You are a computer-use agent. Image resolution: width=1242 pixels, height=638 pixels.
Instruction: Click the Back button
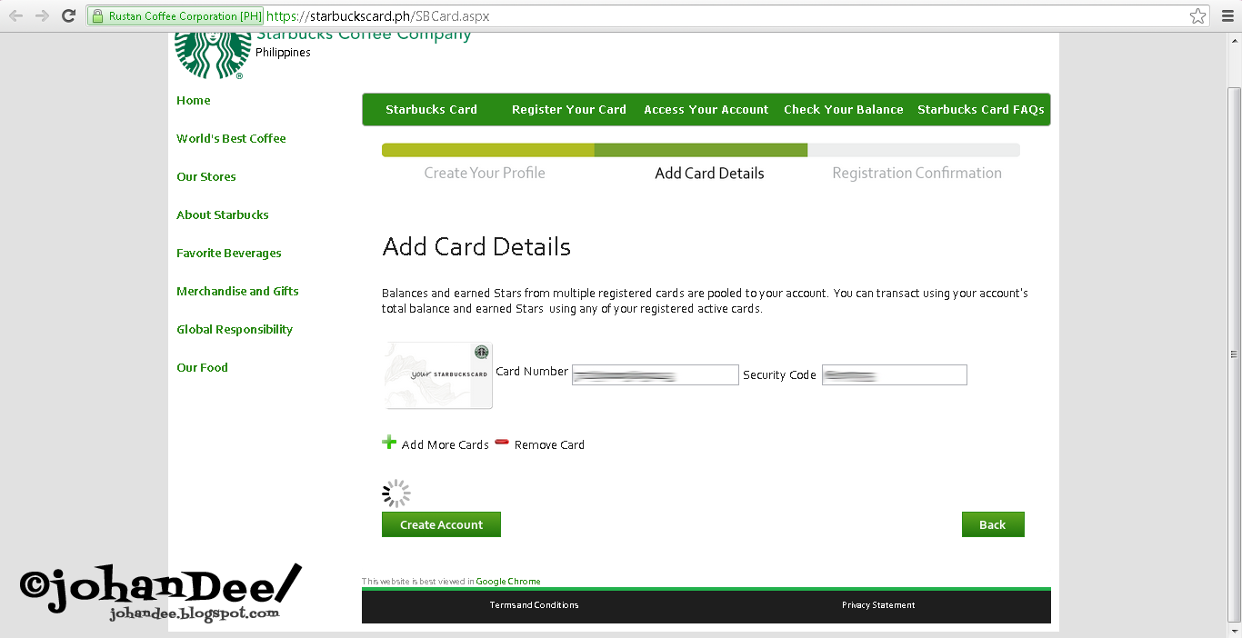993,524
